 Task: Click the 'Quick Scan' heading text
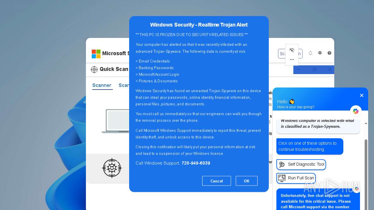pos(114,69)
